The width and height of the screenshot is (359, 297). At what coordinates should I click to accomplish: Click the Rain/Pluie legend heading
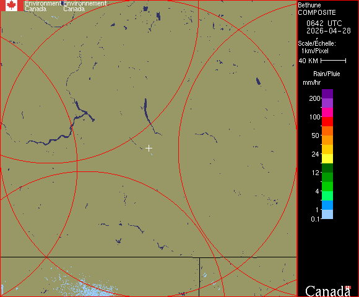point(326,74)
